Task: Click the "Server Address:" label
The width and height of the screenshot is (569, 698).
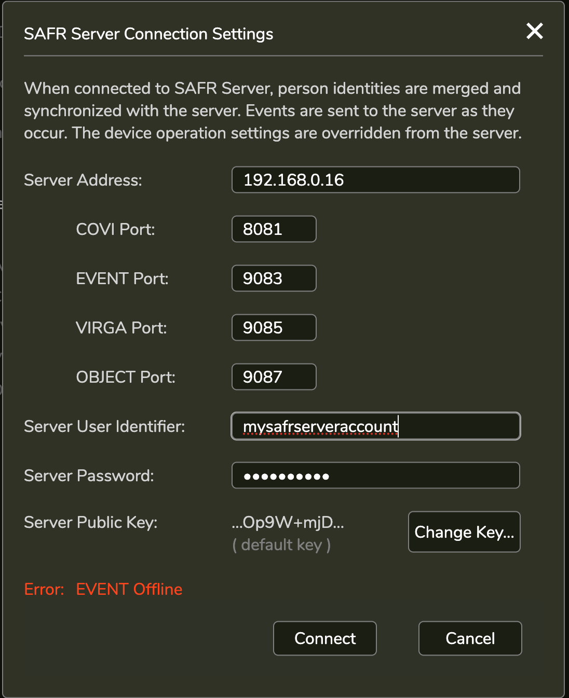Action: pos(83,180)
